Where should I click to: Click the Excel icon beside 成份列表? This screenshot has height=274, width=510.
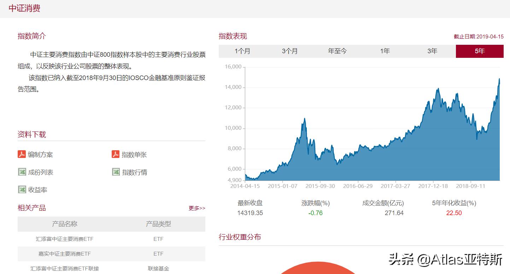point(21,172)
